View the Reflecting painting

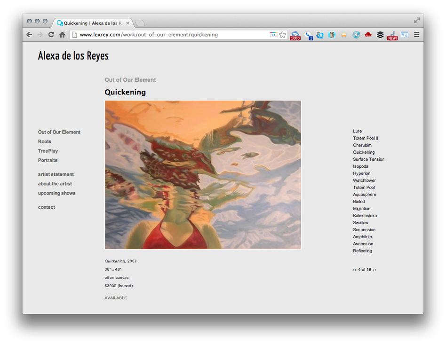(x=362, y=251)
